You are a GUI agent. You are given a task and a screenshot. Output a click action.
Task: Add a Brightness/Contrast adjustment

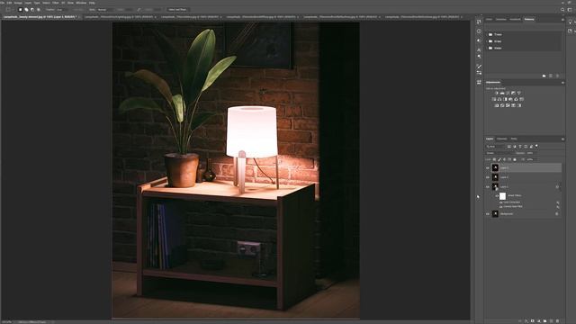pyautogui.click(x=497, y=94)
